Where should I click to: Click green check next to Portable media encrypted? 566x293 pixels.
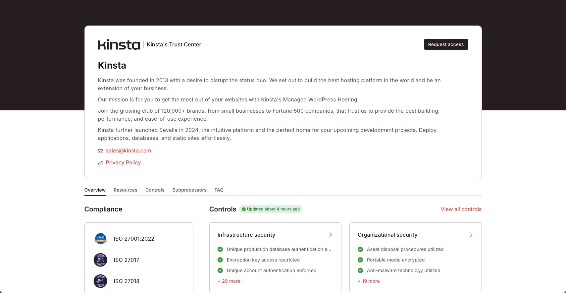click(x=360, y=260)
